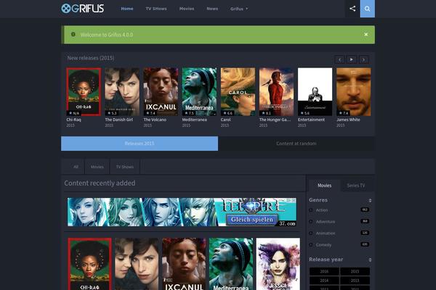Click The Hunger Ga... title link
The width and height of the screenshot is (436, 290).
point(275,120)
